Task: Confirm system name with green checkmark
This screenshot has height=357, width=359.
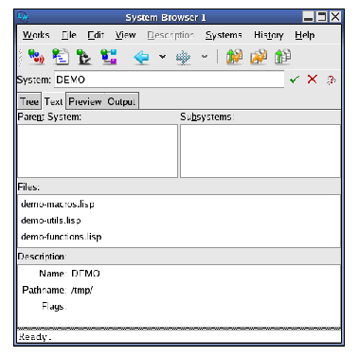Action: click(x=295, y=80)
